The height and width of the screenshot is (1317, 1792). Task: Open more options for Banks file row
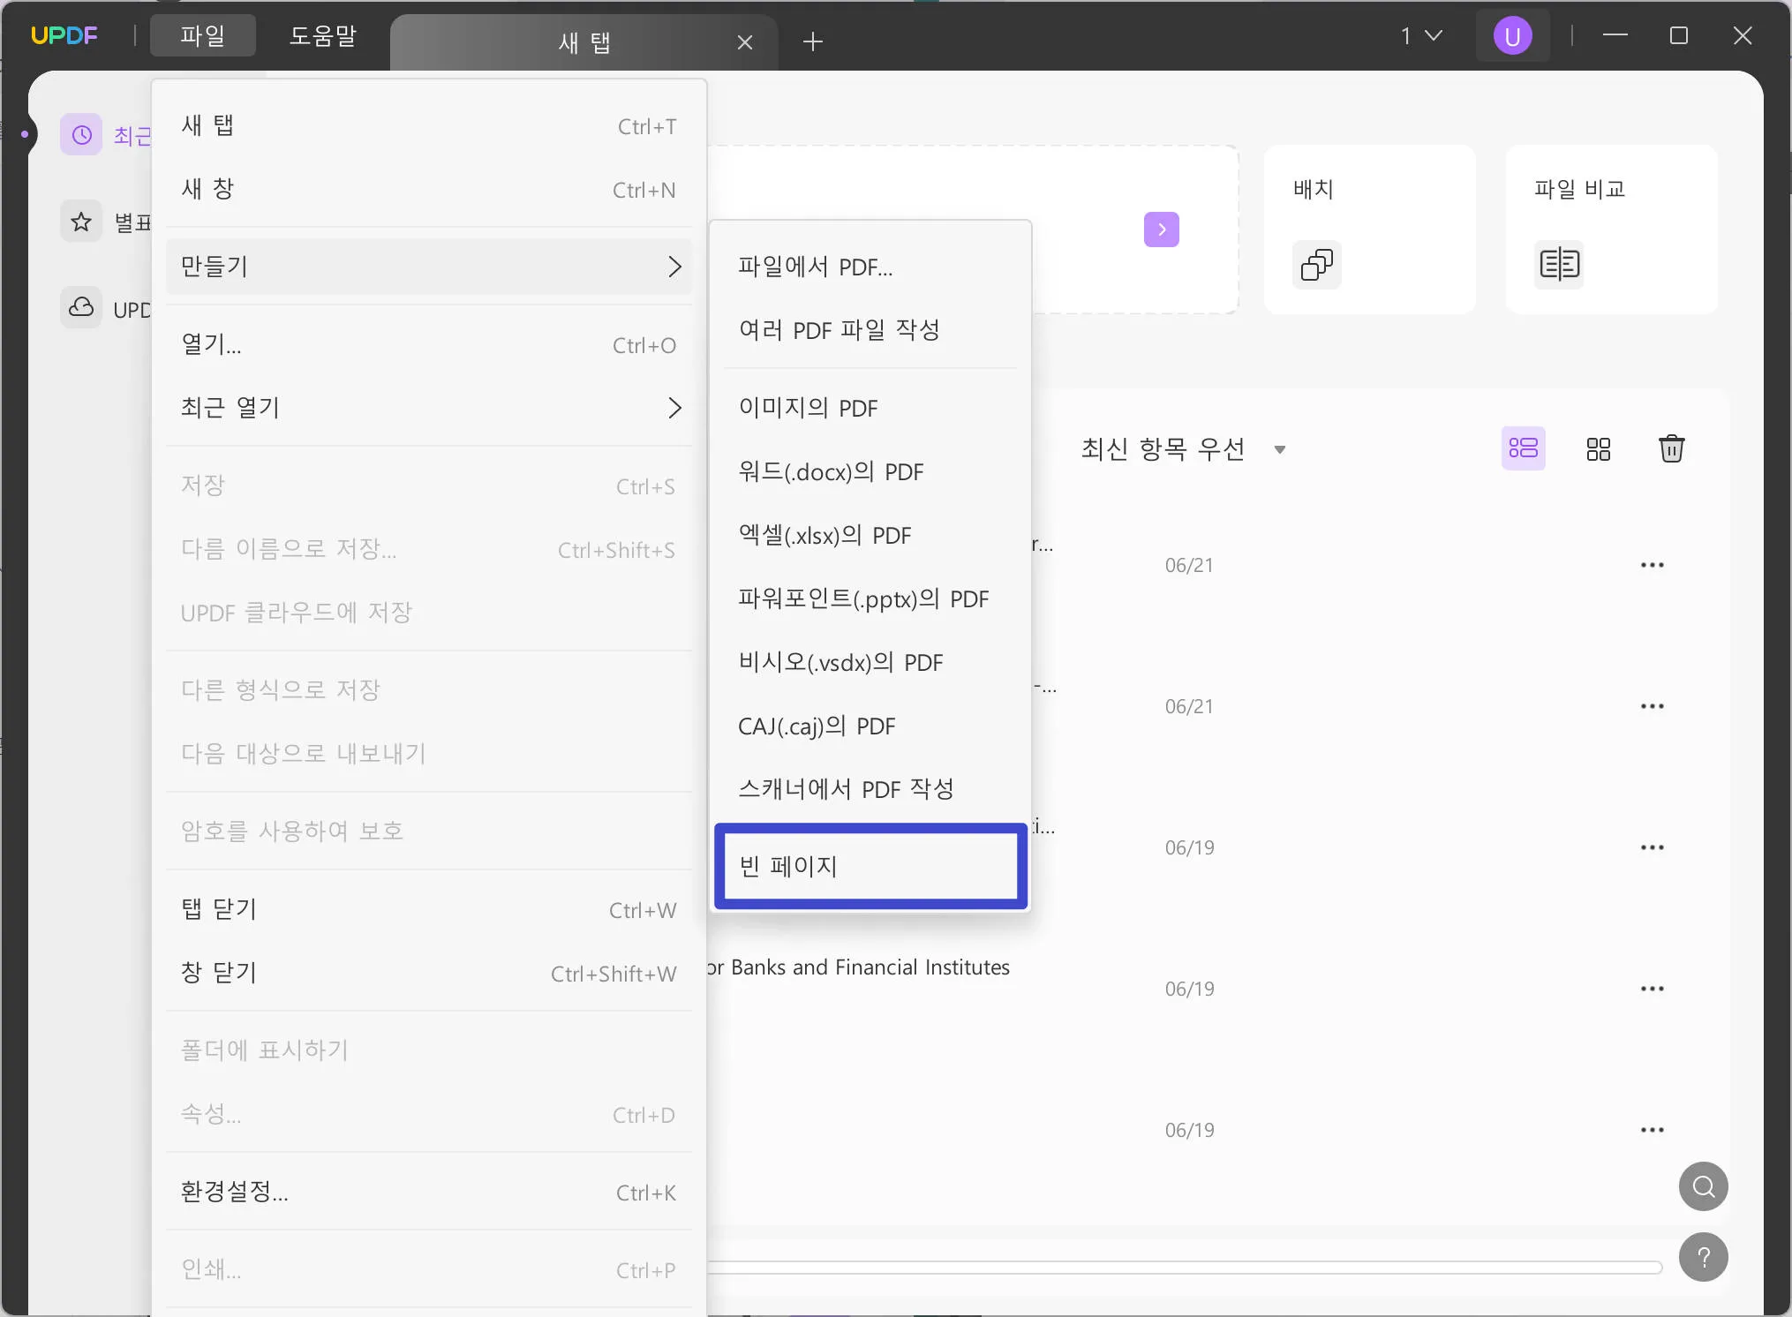(1652, 989)
